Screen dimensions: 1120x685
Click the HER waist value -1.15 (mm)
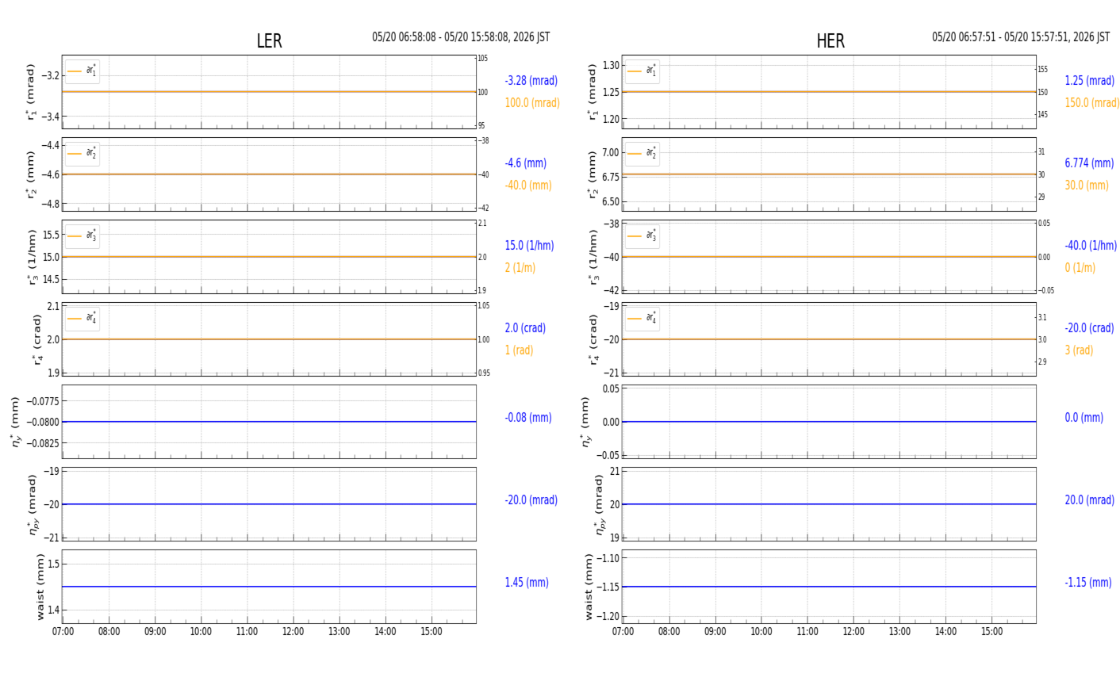click(1088, 583)
